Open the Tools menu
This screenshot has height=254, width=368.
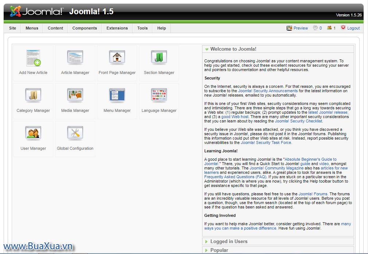point(143,28)
